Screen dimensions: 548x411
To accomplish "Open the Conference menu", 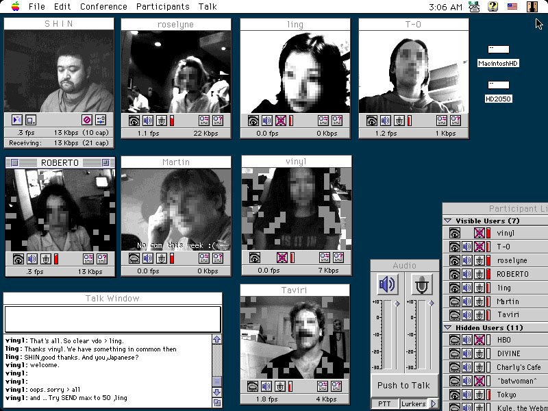I will (x=103, y=6).
